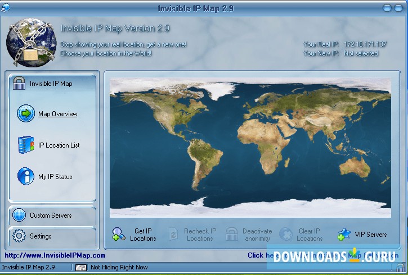408x275 pixels.
Task: Click the green arrow Map Overview icon
Action: coord(26,113)
